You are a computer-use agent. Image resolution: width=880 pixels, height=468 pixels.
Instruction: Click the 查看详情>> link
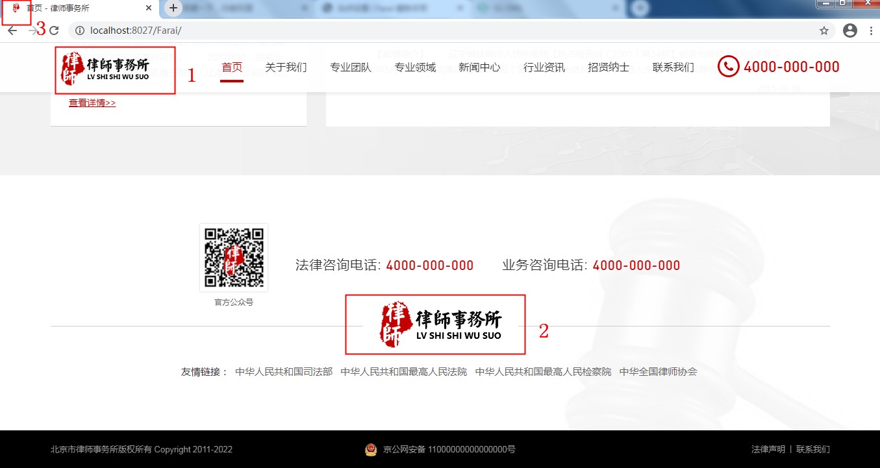(x=92, y=103)
